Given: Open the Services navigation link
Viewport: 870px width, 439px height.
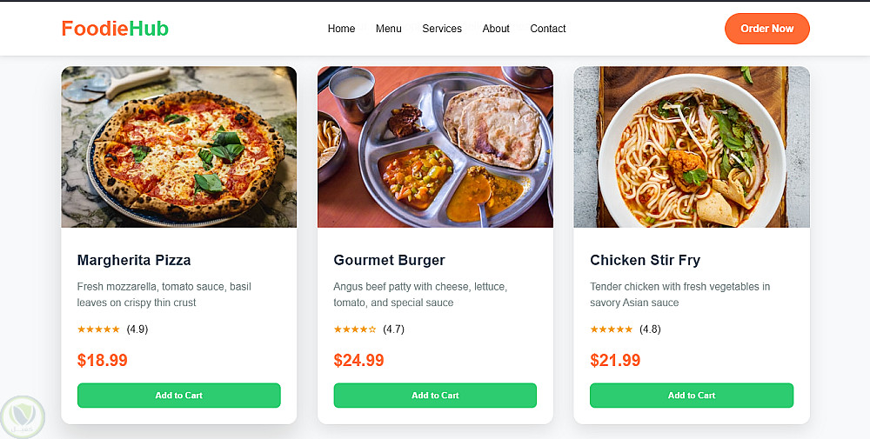Looking at the screenshot, I should (x=442, y=29).
